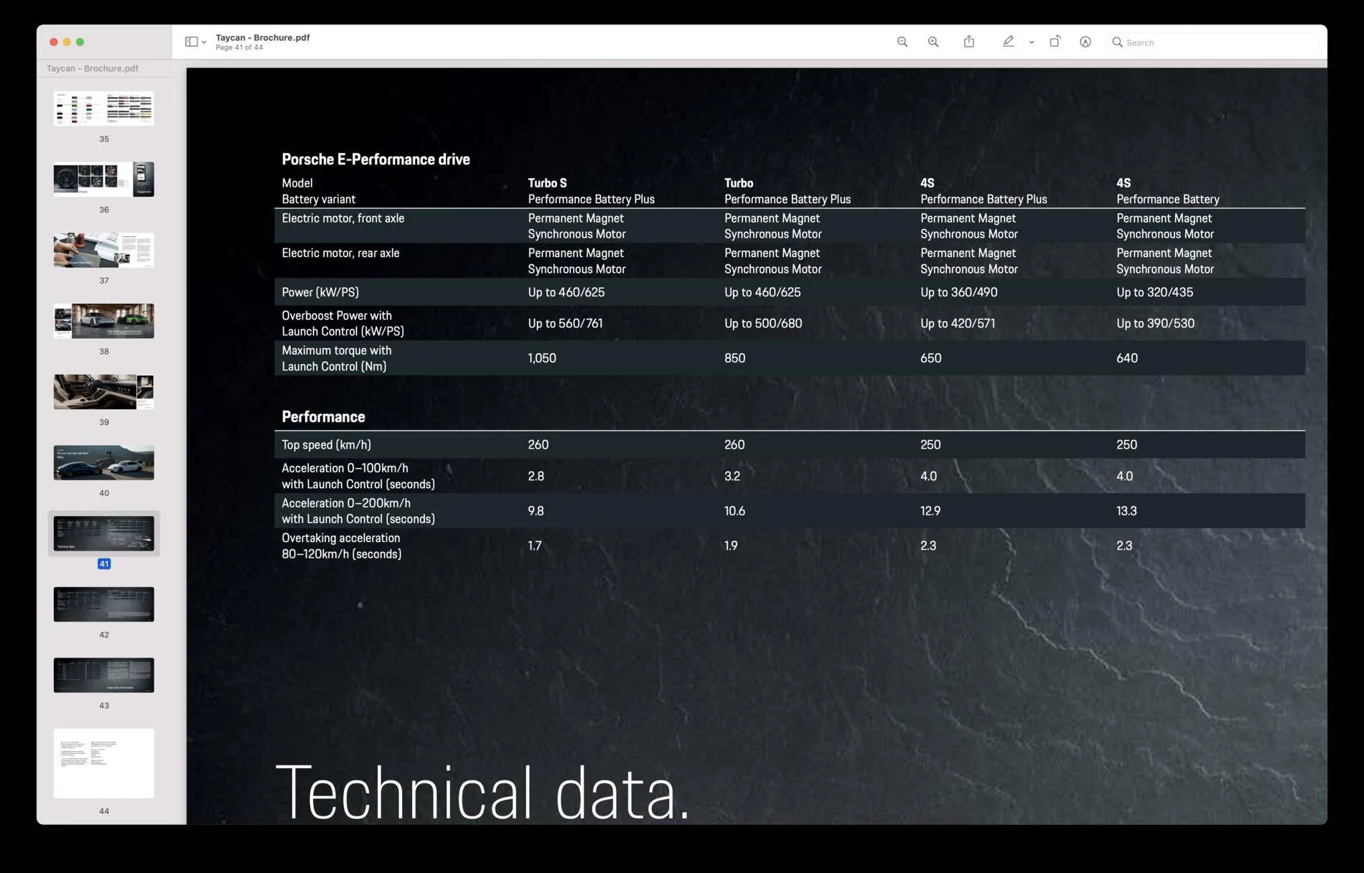Click the window title 'Taycan - Brochure.pdf'
1364x873 pixels.
tap(263, 37)
